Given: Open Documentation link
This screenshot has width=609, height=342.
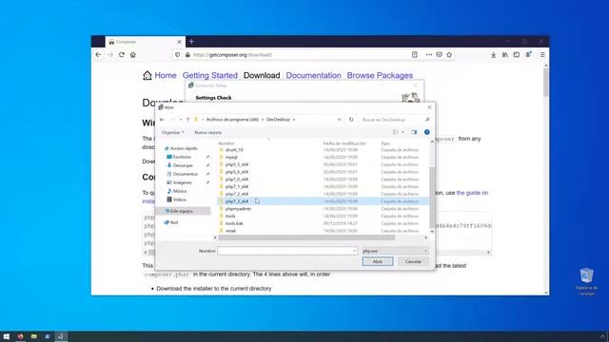Looking at the screenshot, I should click(313, 75).
